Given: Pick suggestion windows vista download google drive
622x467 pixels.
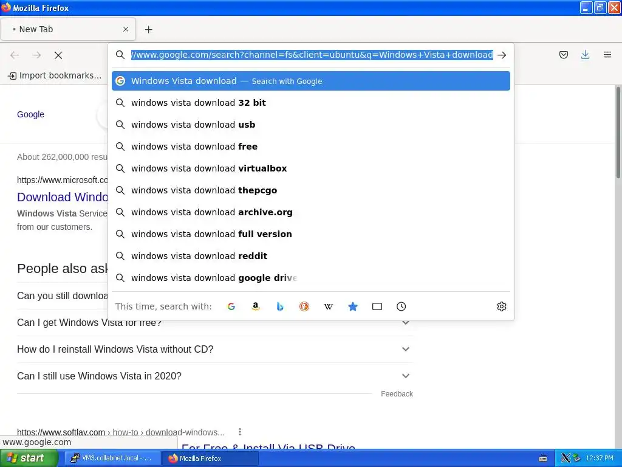Looking at the screenshot, I should [x=311, y=278].
